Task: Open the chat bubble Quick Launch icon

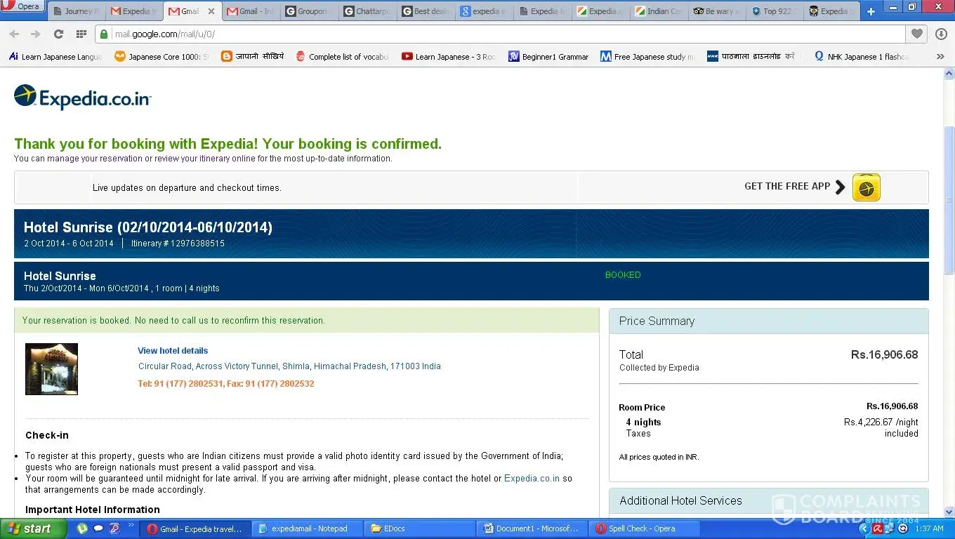Action: 99,528
